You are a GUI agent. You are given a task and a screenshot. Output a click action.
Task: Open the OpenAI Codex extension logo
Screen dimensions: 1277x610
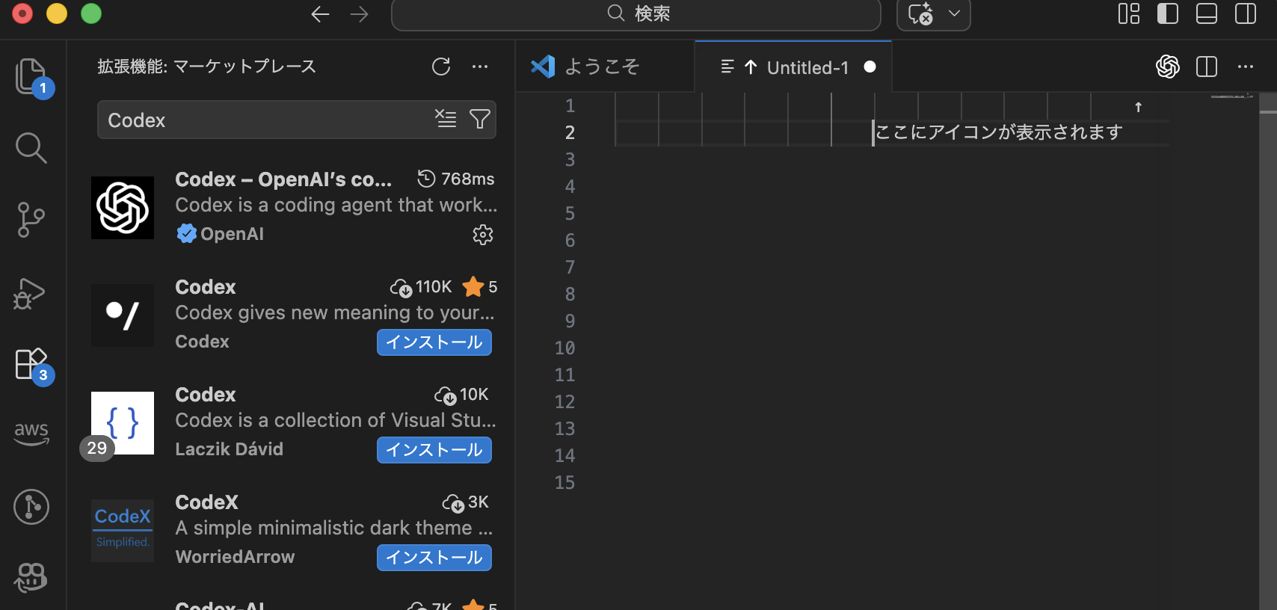[x=123, y=208]
